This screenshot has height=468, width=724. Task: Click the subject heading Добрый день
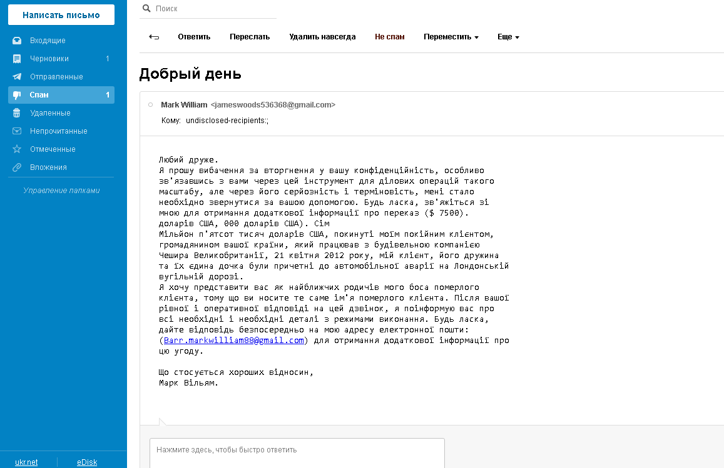point(190,74)
